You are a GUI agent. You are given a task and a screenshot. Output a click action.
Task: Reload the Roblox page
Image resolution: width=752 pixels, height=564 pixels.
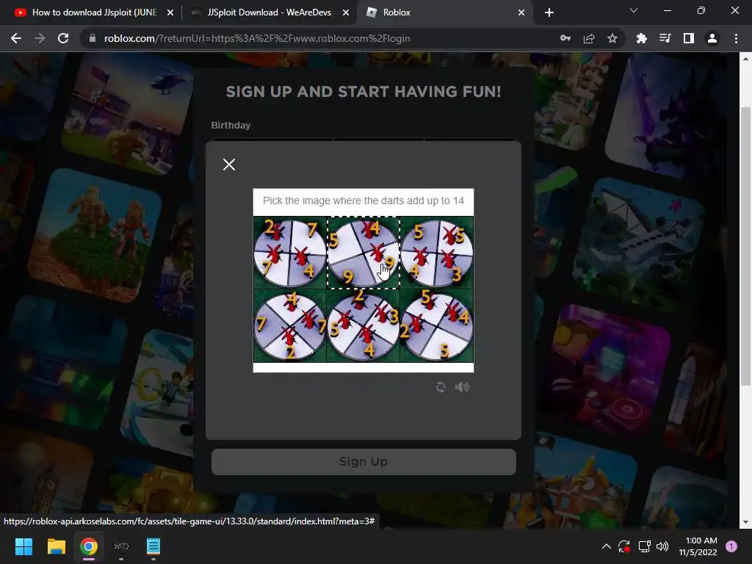pyautogui.click(x=63, y=38)
